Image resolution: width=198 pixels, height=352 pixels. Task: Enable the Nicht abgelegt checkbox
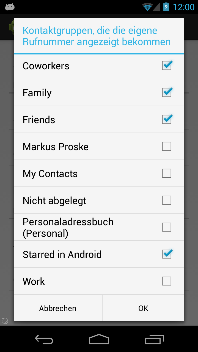(167, 200)
